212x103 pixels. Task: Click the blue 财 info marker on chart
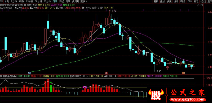pyautogui.click(x=29, y=73)
